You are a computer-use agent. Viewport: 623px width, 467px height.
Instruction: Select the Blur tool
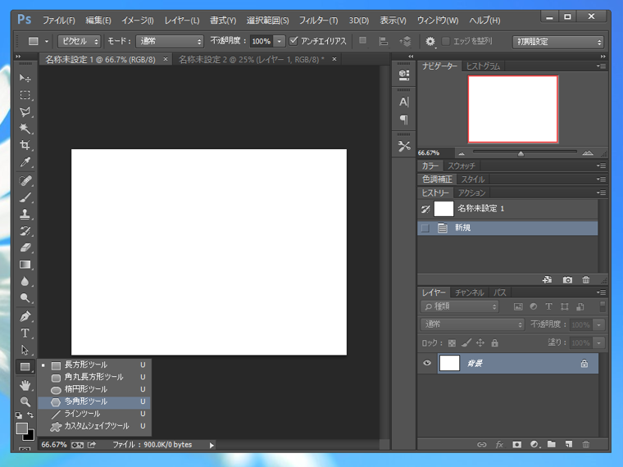(x=25, y=281)
